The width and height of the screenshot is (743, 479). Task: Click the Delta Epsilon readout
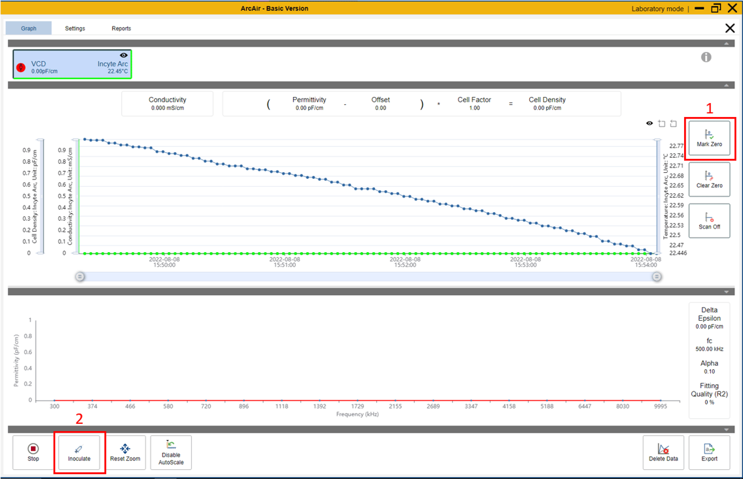(709, 318)
